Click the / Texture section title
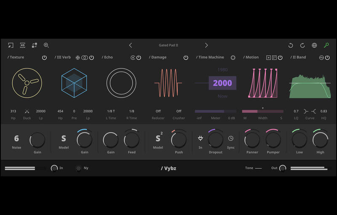The width and height of the screenshot is (337, 215). click(x=16, y=57)
